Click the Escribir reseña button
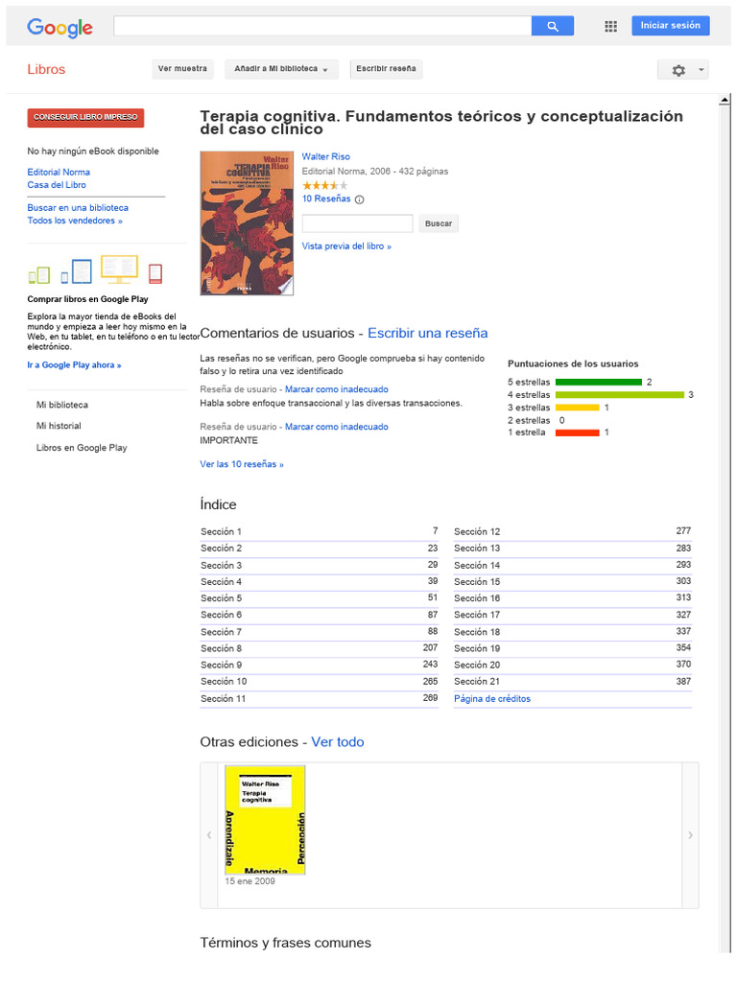Image resolution: width=737 pixels, height=982 pixels. 386,69
